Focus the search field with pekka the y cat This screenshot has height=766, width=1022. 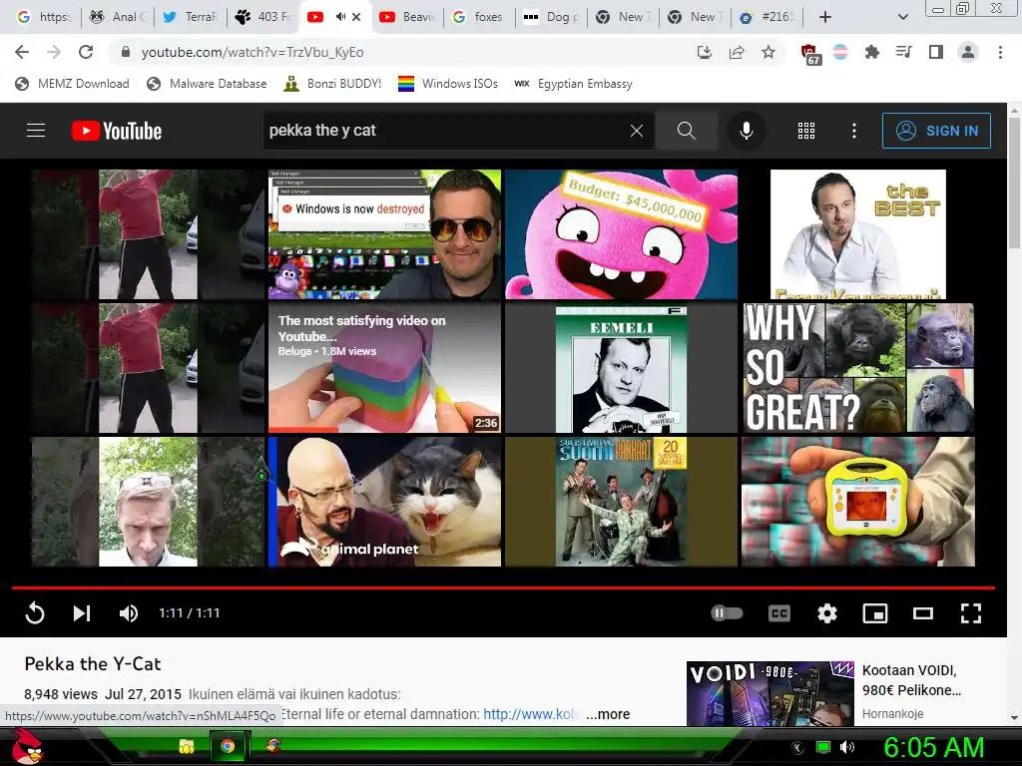pos(446,131)
